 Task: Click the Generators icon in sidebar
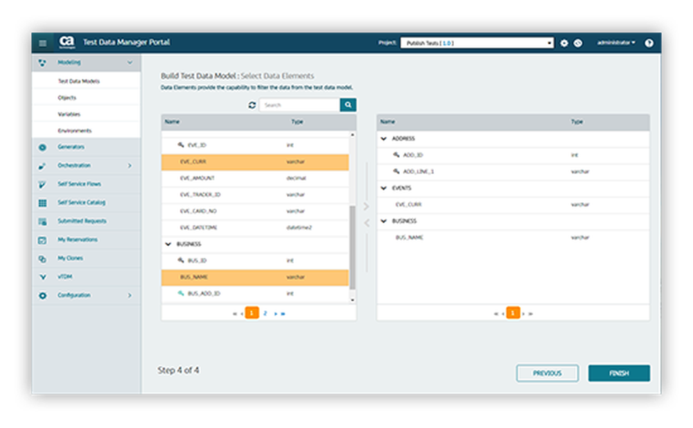pyautogui.click(x=42, y=147)
